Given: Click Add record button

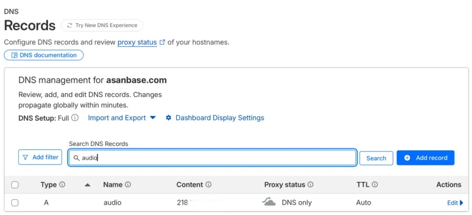Looking at the screenshot, I should pyautogui.click(x=425, y=158).
